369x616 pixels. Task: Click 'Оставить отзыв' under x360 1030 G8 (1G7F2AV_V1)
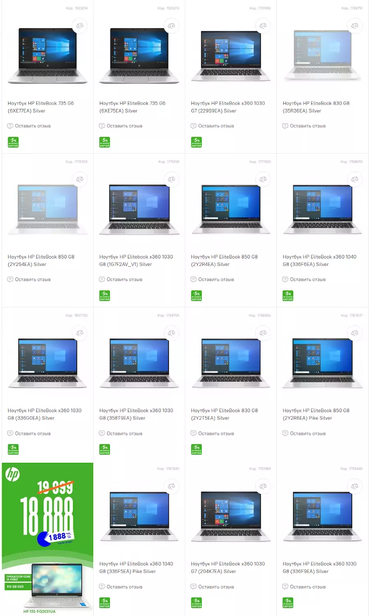click(121, 279)
